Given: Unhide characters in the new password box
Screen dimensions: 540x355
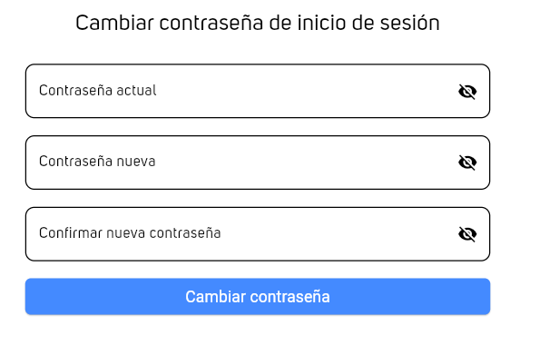Looking at the screenshot, I should [x=467, y=163].
